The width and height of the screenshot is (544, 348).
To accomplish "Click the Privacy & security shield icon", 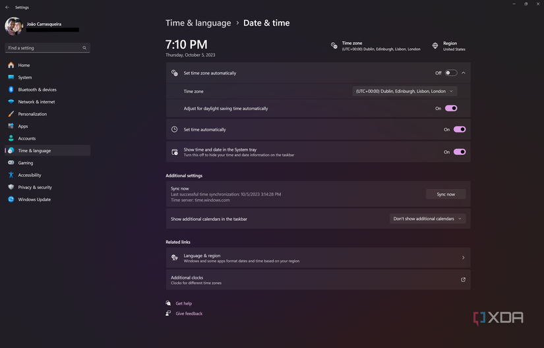I will 11,187.
